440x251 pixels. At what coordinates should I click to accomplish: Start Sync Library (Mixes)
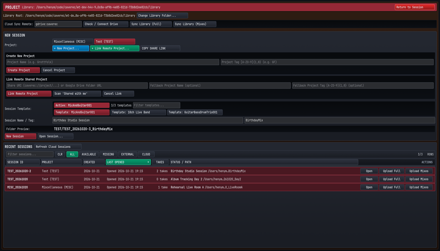click(x=195, y=24)
